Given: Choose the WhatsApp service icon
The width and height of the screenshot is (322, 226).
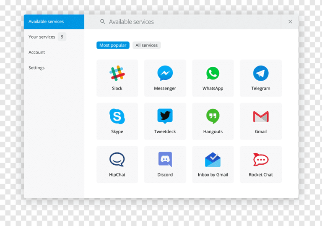Looking at the screenshot, I should pos(213,74).
